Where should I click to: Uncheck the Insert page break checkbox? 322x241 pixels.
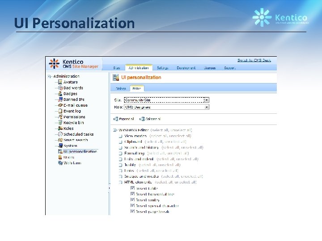132,211
